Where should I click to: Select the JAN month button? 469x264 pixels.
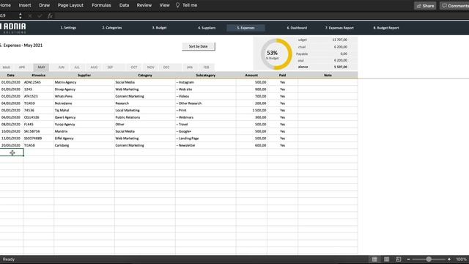pos(190,67)
